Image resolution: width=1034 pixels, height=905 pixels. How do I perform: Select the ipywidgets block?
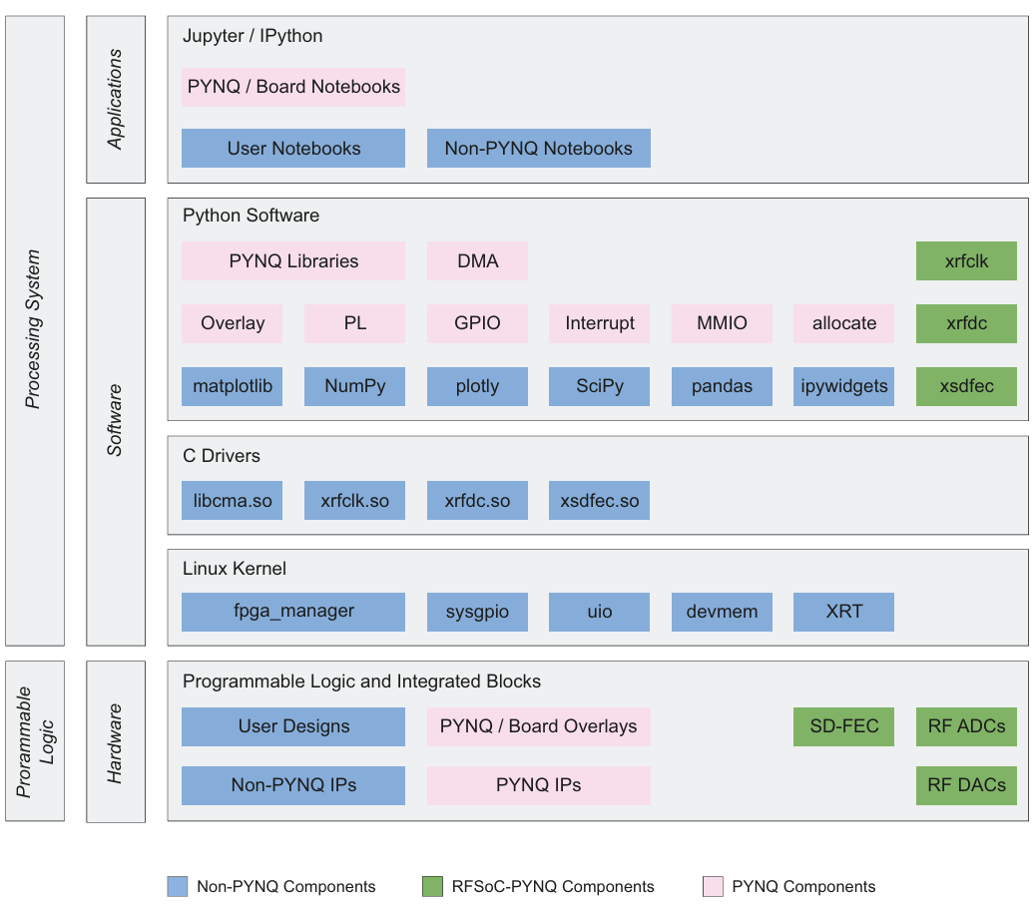[x=844, y=386]
